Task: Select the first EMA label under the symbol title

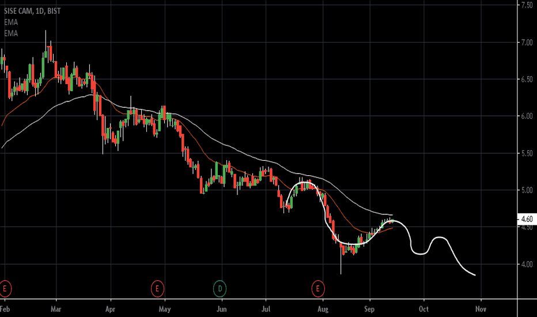Action: point(11,22)
